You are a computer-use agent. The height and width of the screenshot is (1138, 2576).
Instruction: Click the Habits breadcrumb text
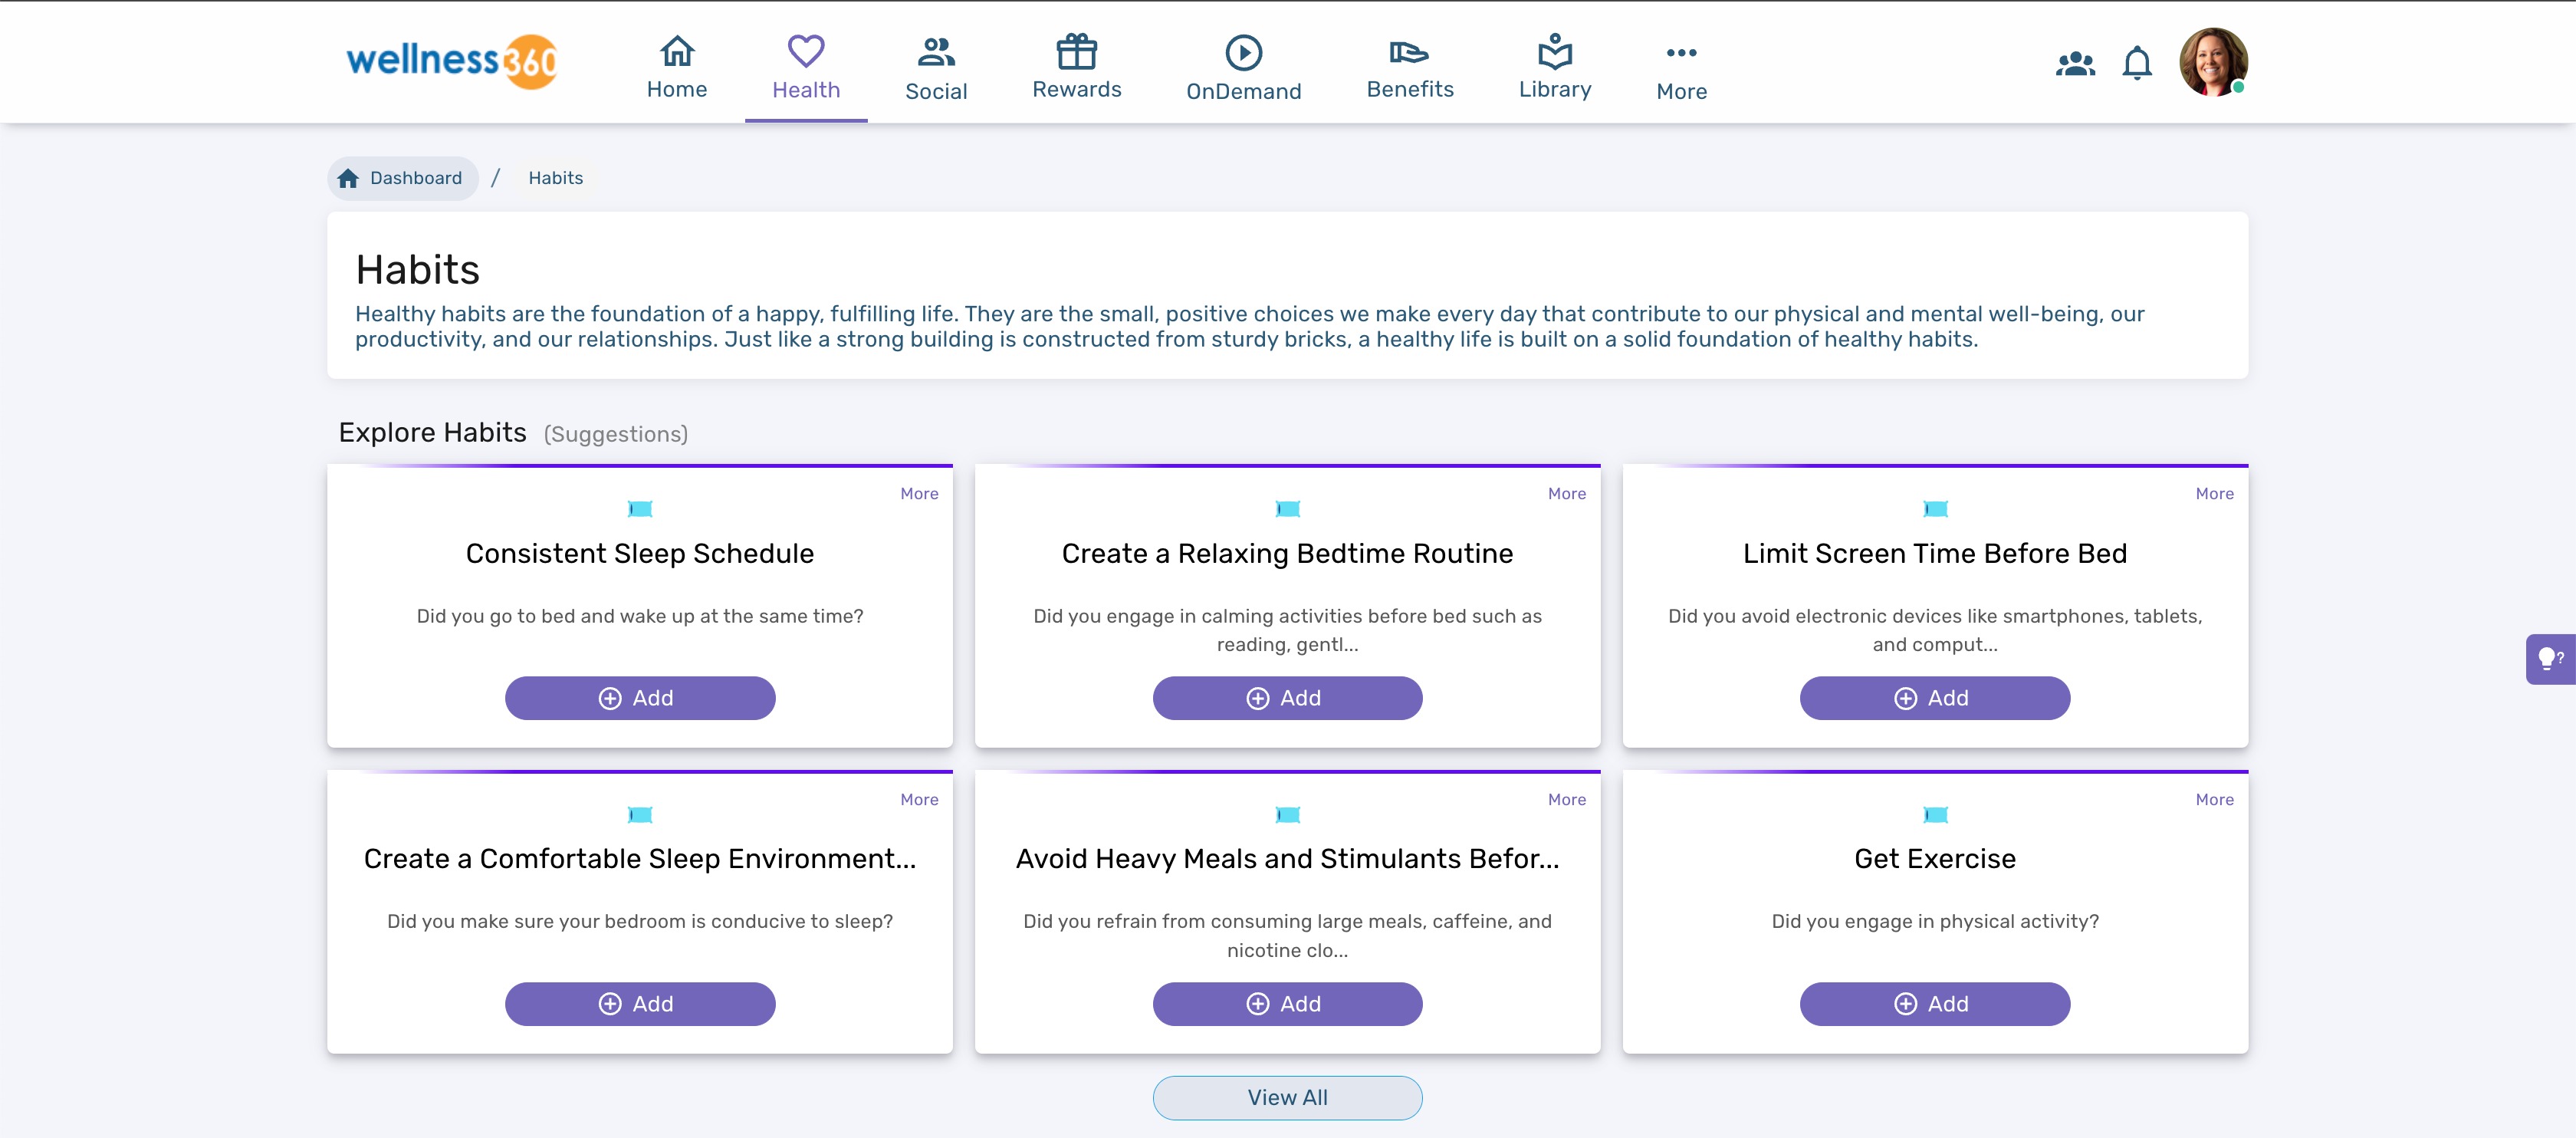pos(556,178)
